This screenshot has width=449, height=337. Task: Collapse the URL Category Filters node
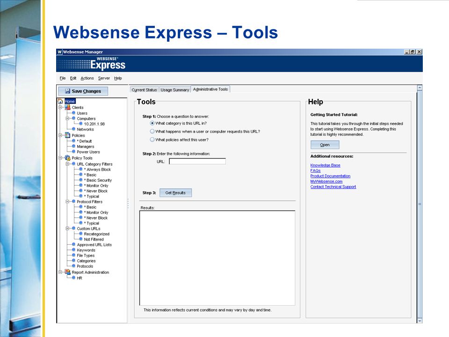(x=67, y=164)
